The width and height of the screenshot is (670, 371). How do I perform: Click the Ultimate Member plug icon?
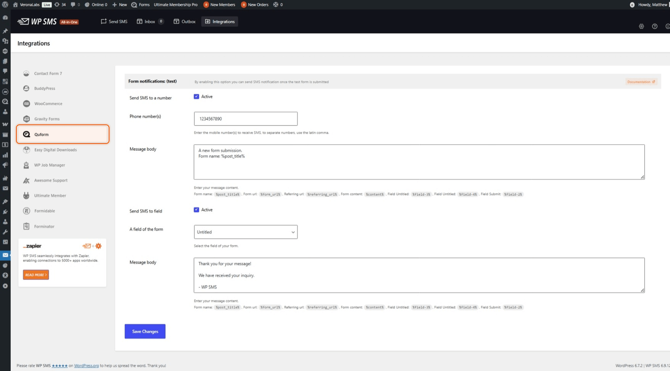point(26,195)
